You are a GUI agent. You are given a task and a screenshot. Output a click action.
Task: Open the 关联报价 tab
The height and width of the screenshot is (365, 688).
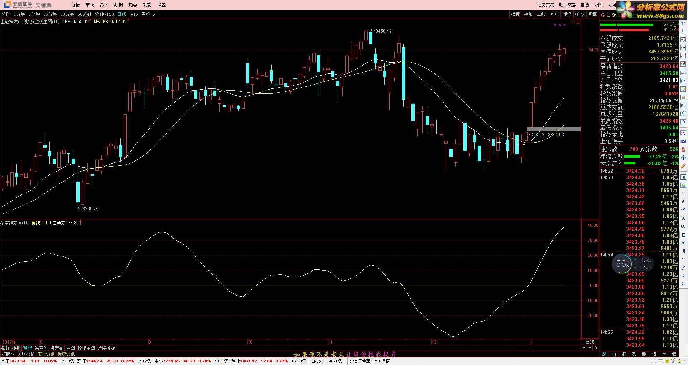pos(26,354)
